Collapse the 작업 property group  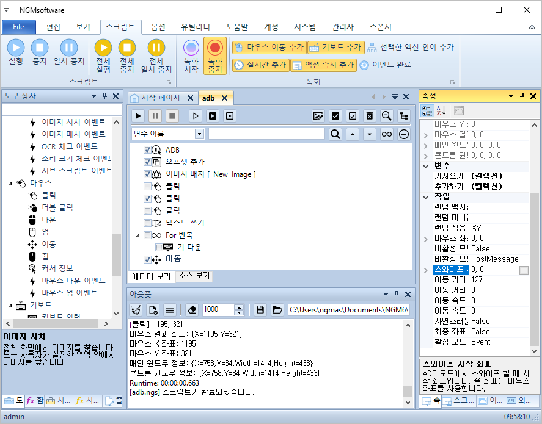(x=426, y=197)
